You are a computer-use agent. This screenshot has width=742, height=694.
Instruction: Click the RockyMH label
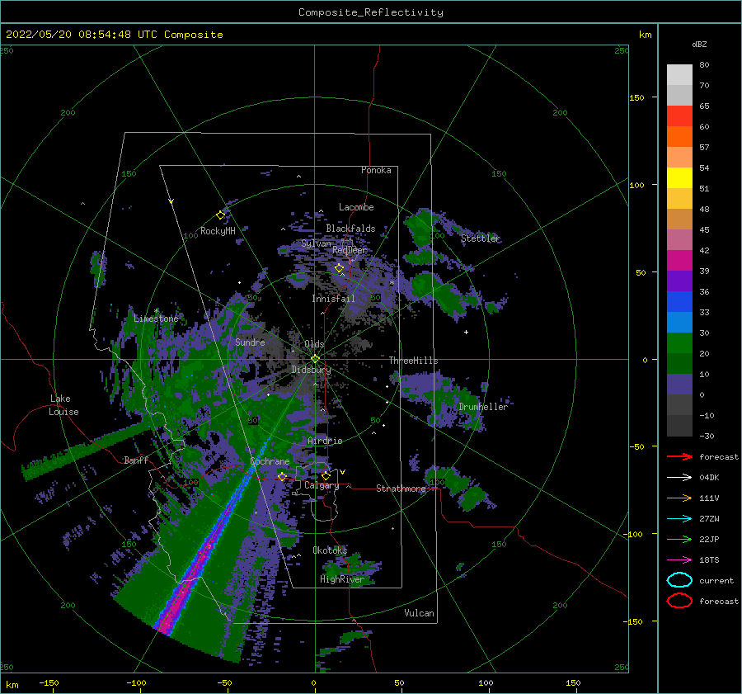(x=218, y=231)
